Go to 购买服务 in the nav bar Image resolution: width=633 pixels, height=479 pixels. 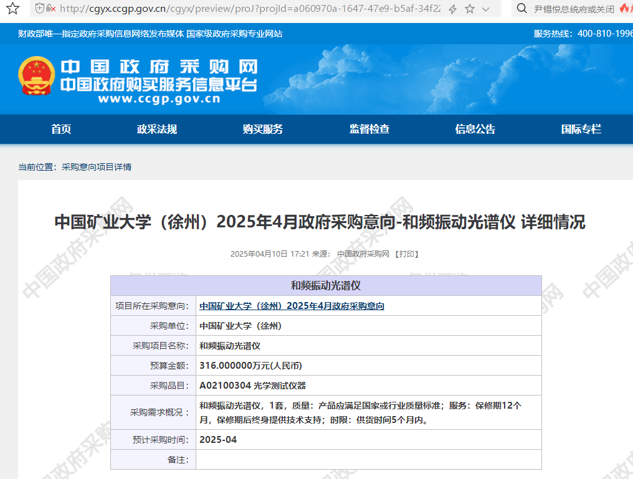[x=263, y=129]
